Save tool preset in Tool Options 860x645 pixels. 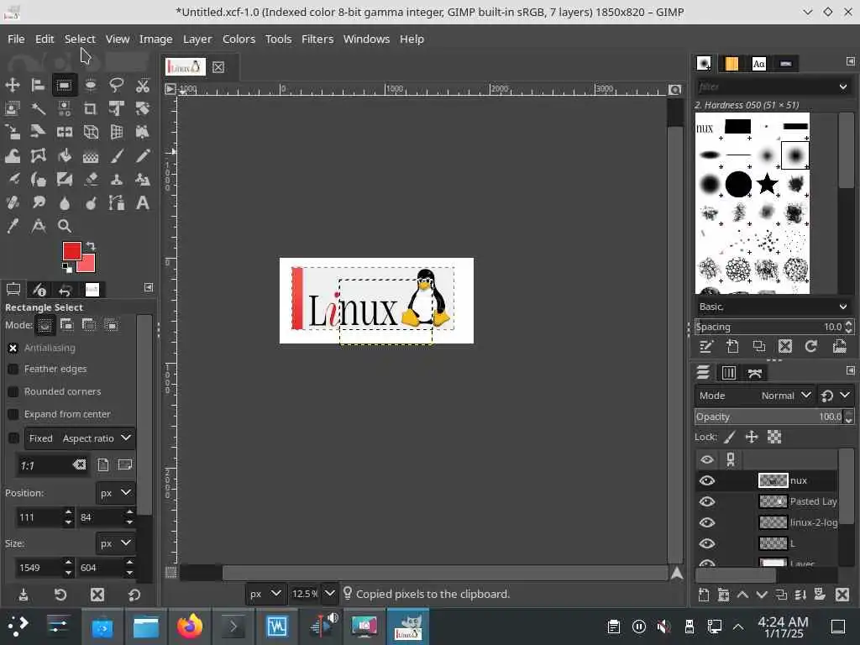[x=23, y=595]
